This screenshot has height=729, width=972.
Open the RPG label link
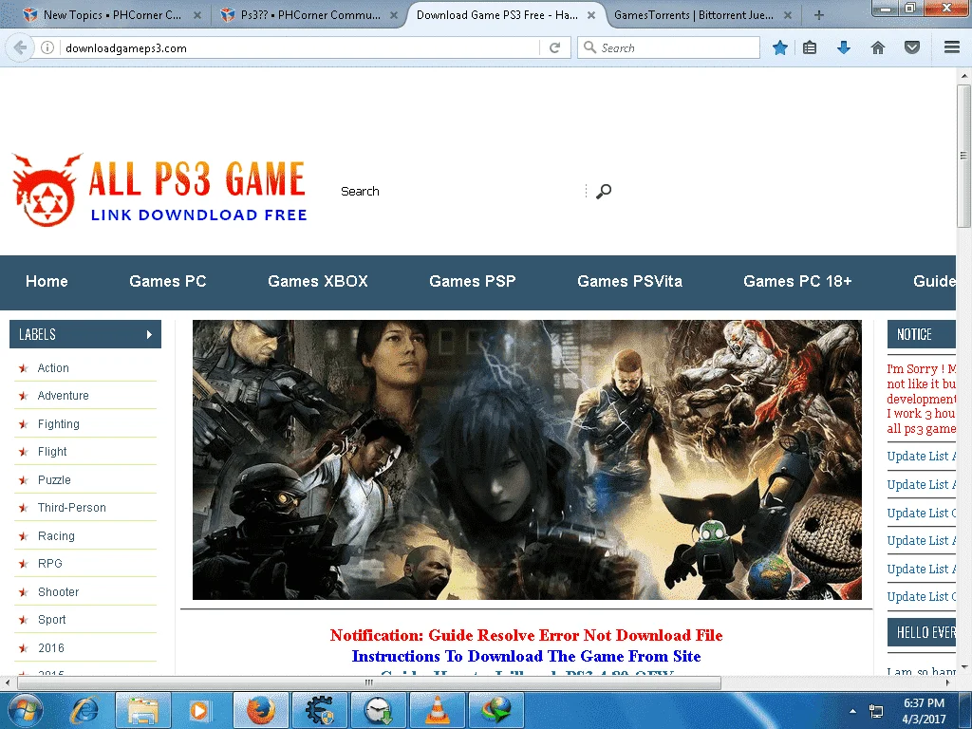(49, 564)
